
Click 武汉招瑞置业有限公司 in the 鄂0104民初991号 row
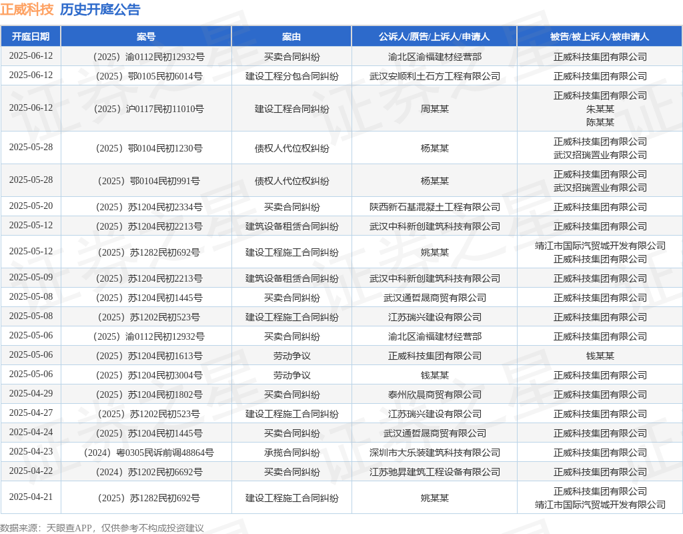[600, 188]
